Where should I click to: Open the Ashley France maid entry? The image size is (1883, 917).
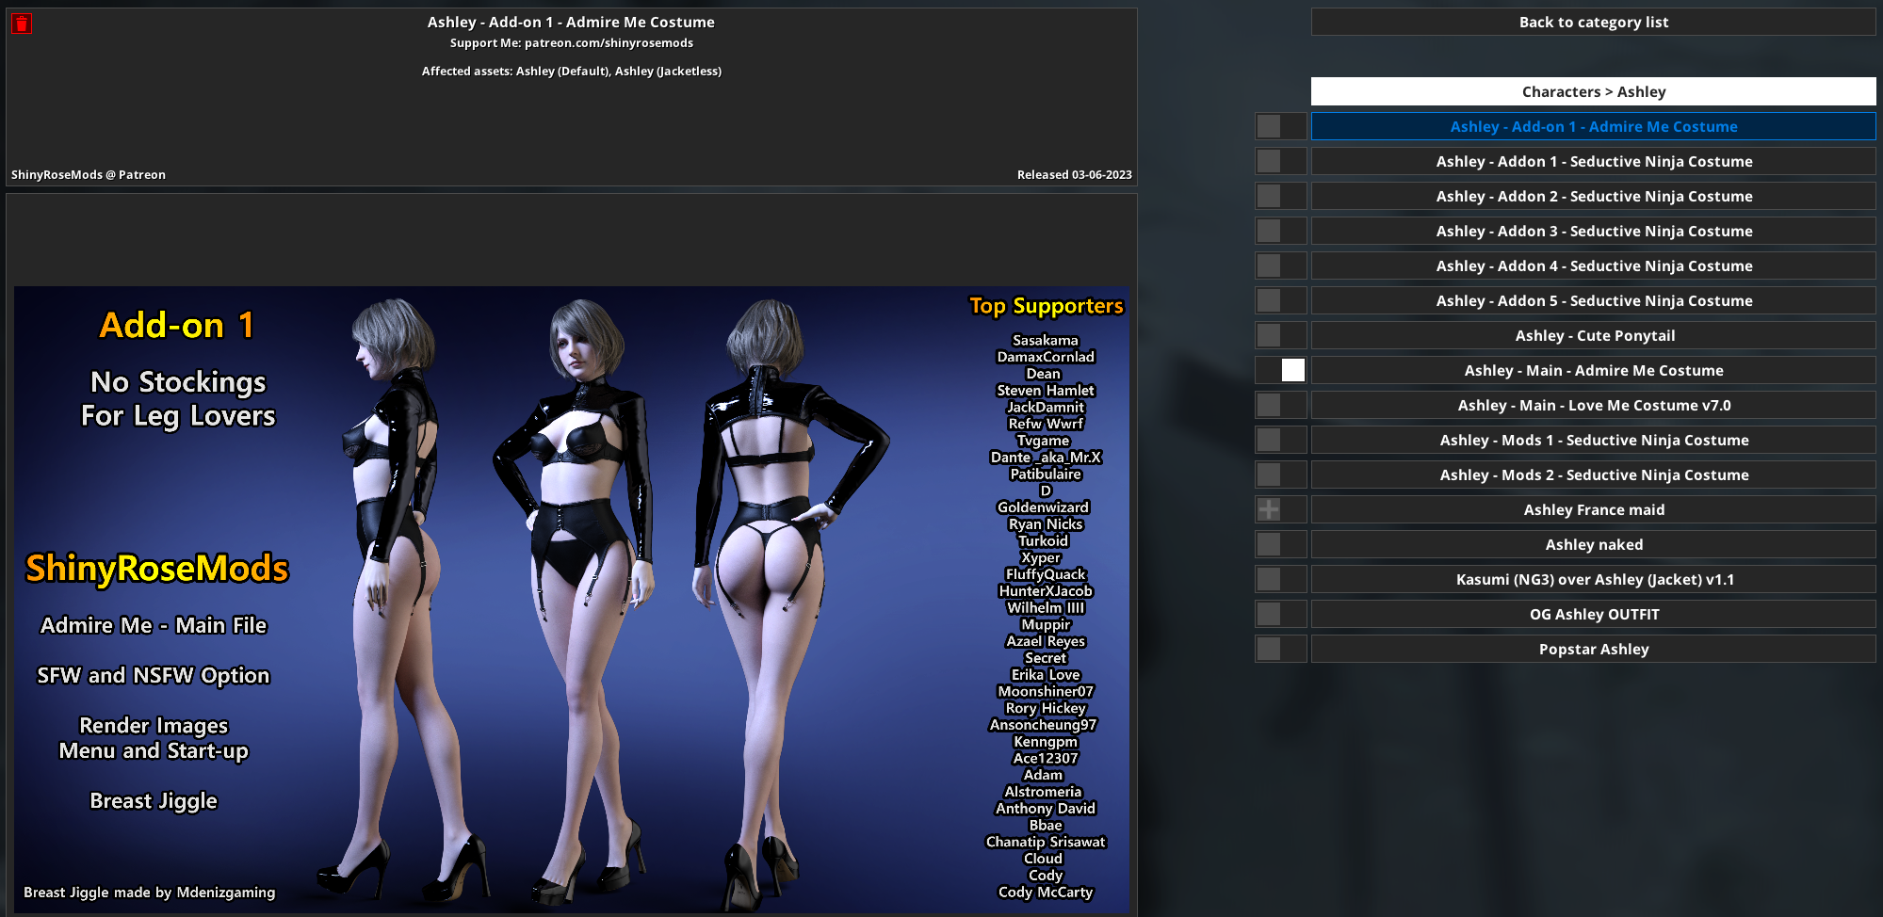1593,509
